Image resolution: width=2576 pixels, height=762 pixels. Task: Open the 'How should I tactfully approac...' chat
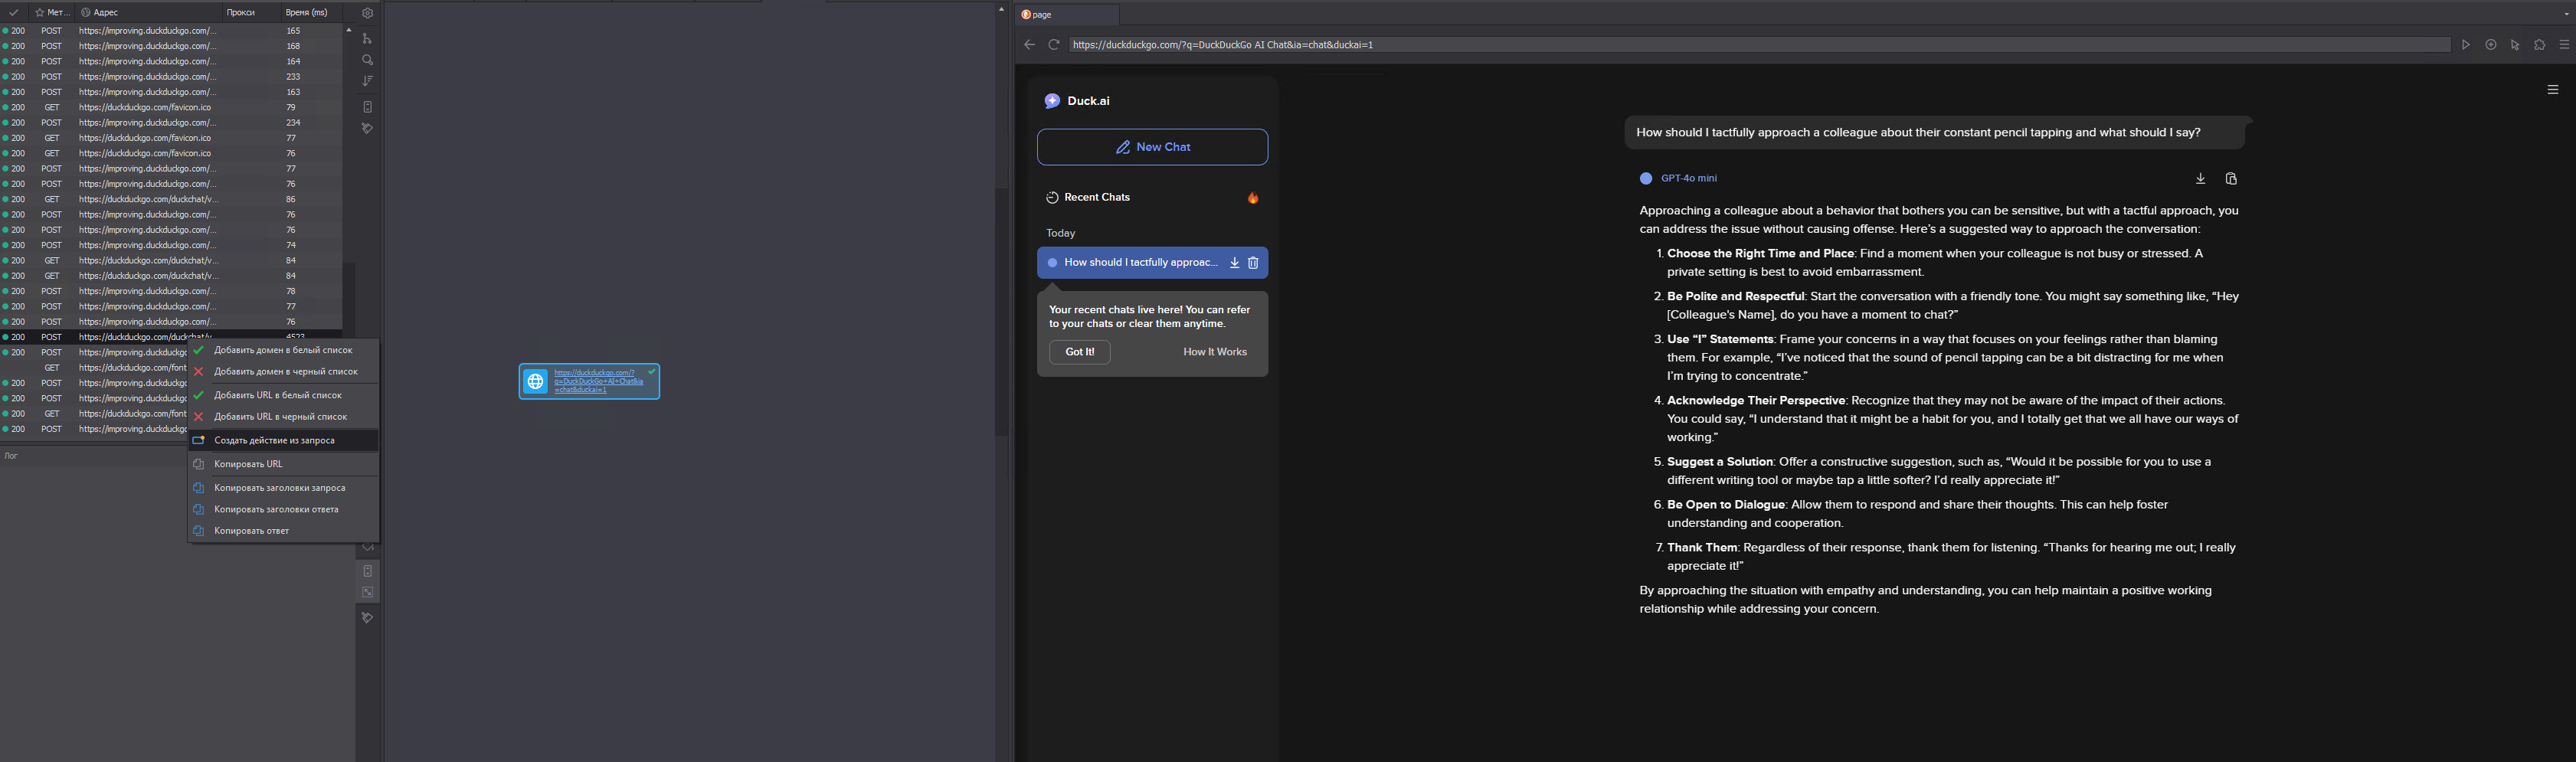pyautogui.click(x=1141, y=263)
